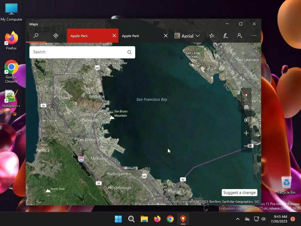The width and height of the screenshot is (301, 226).
Task: Click the San Leandro map label
Action: click(248, 60)
